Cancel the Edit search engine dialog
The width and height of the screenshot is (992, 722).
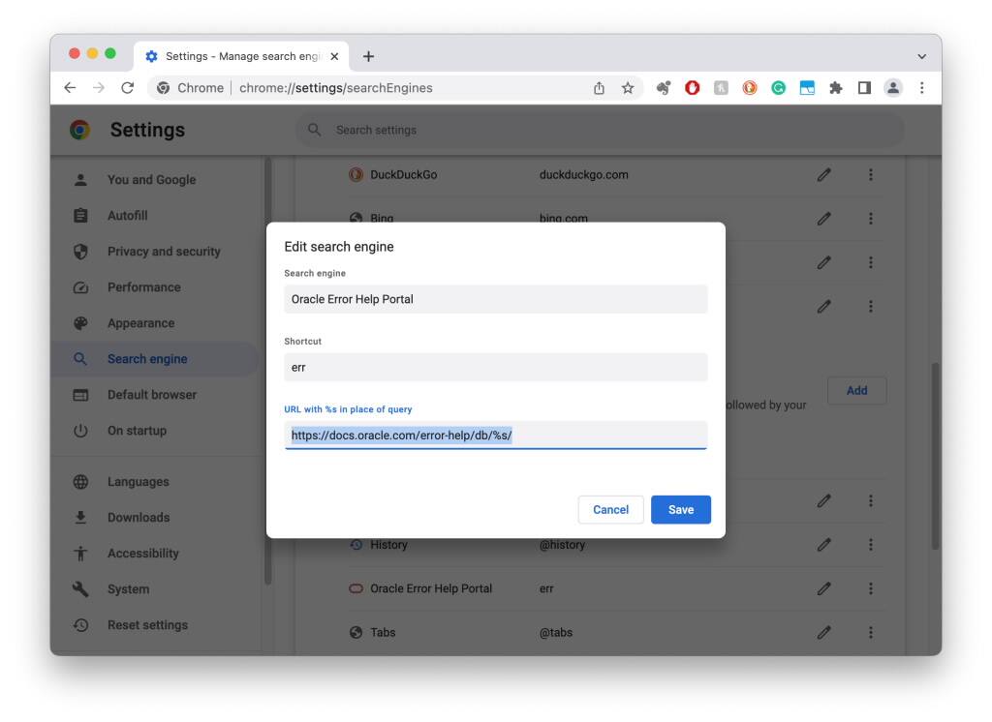[610, 509]
